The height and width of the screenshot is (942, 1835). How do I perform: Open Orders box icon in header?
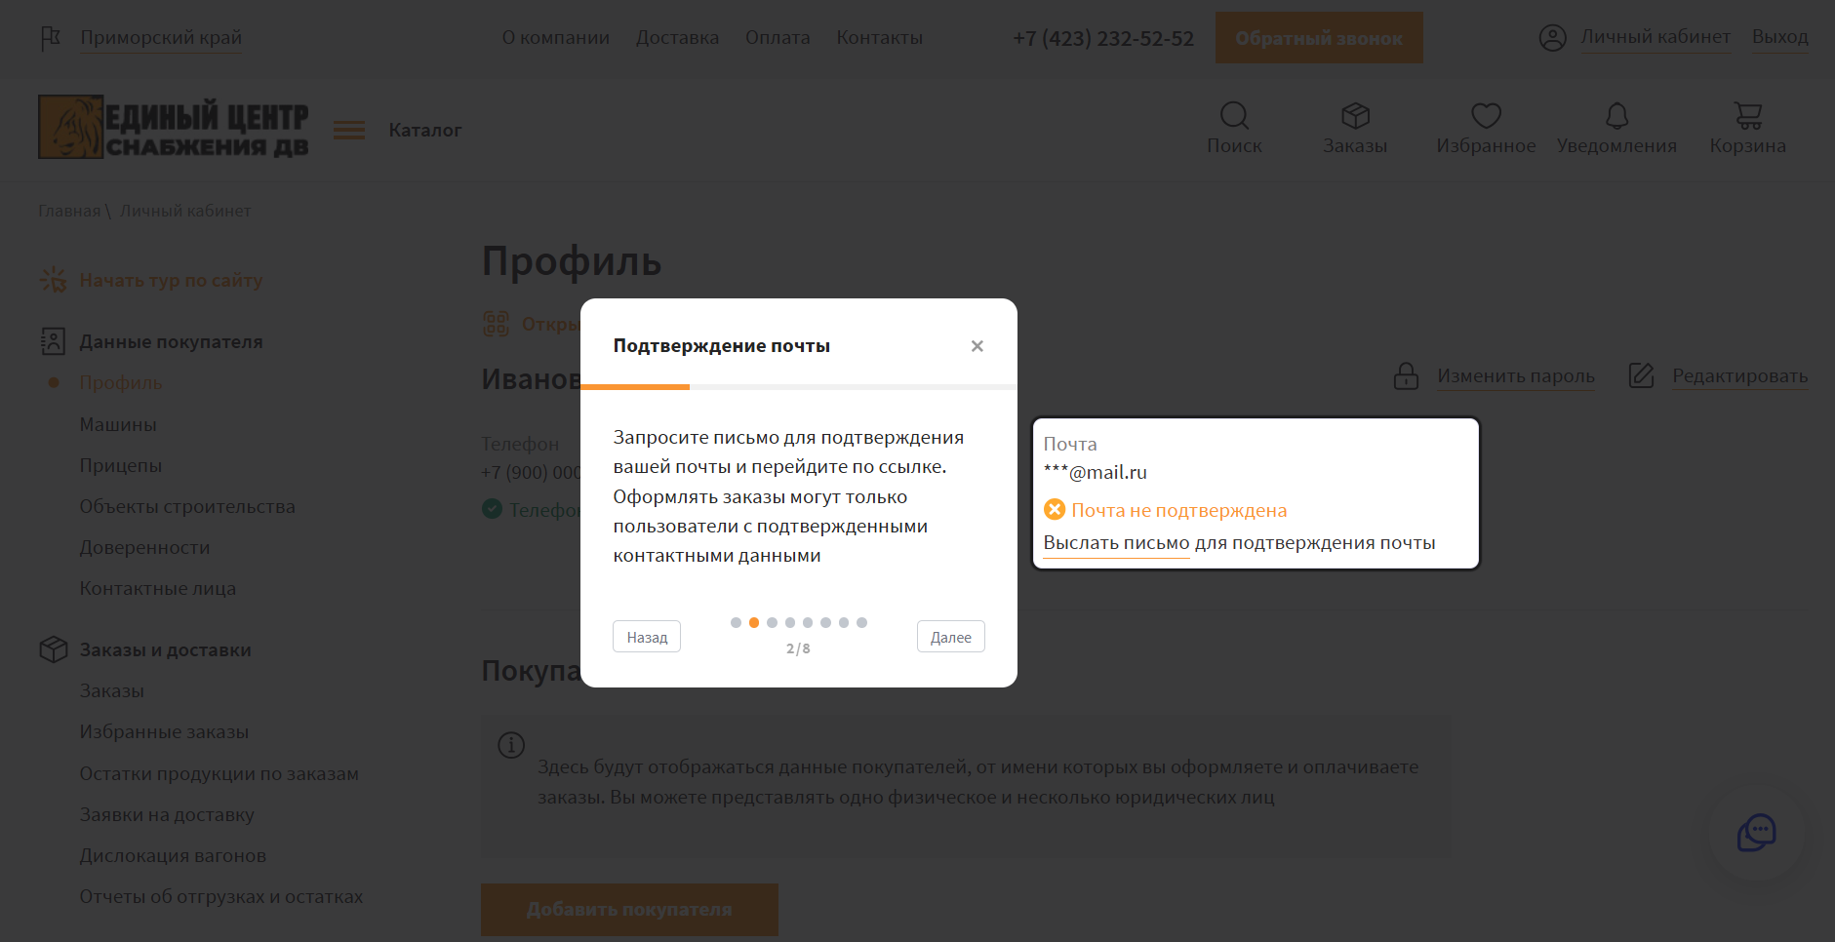click(x=1355, y=116)
